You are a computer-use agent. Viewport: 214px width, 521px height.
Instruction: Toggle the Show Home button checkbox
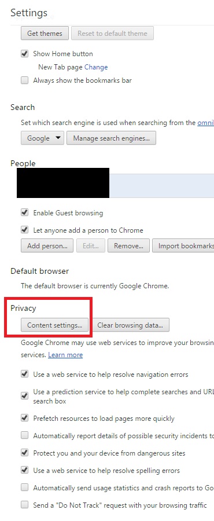[x=24, y=53]
